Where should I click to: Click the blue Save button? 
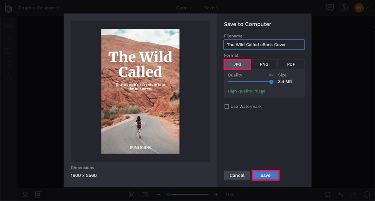pyautogui.click(x=265, y=176)
